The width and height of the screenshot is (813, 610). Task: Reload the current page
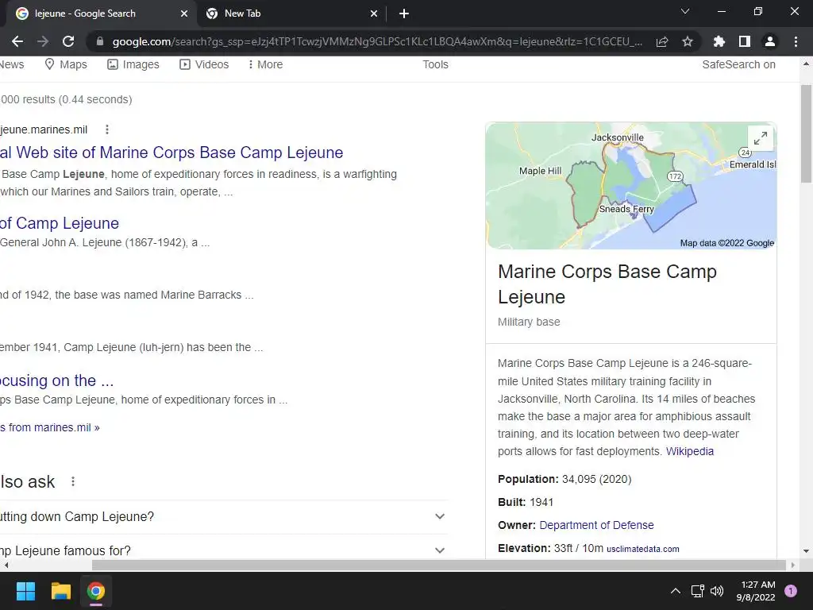pos(68,41)
